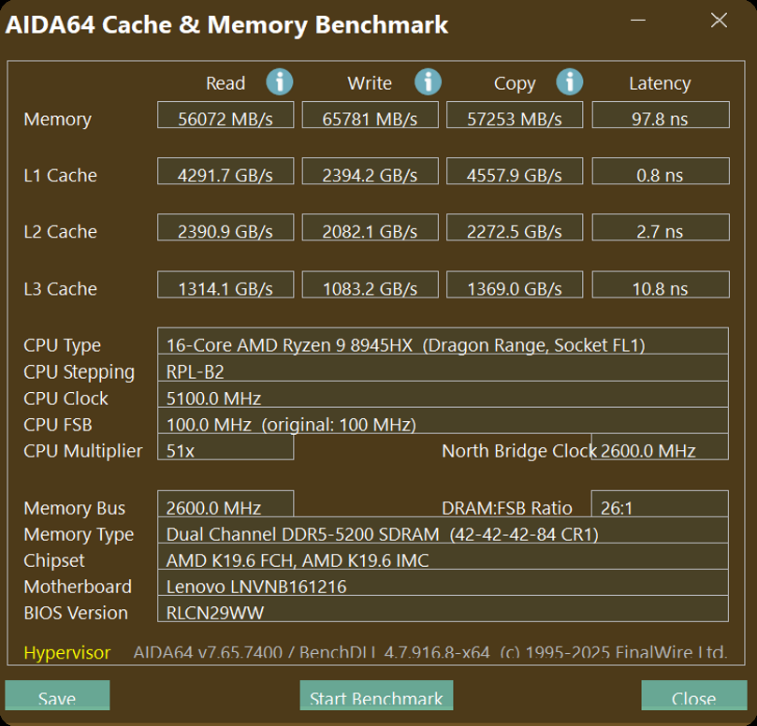Click the Save button
Image resolution: width=757 pixels, height=726 pixels.
57,697
